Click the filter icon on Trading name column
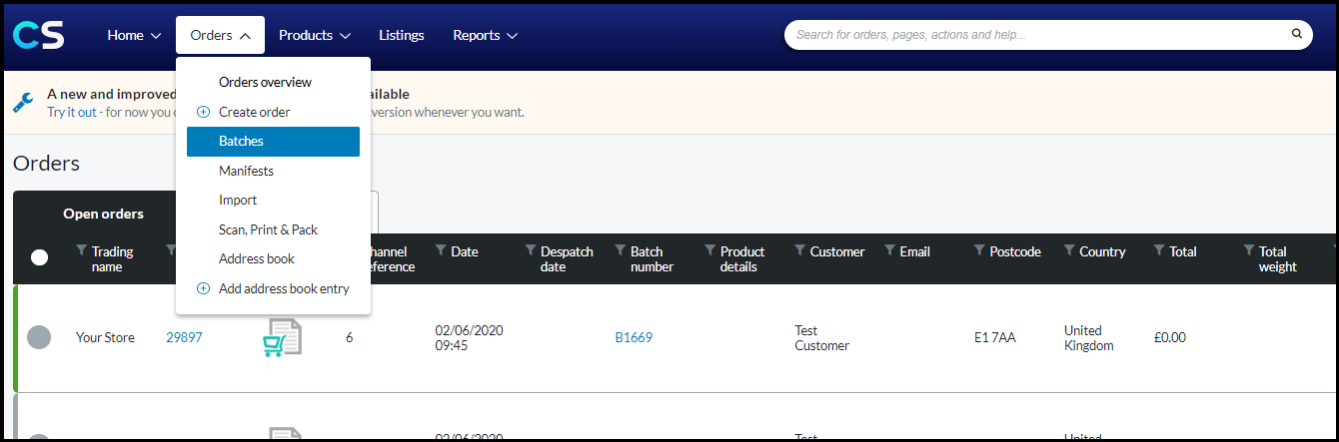1339x442 pixels. click(82, 250)
